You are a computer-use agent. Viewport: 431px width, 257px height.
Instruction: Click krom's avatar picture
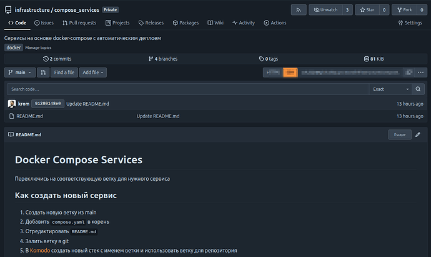(12, 104)
